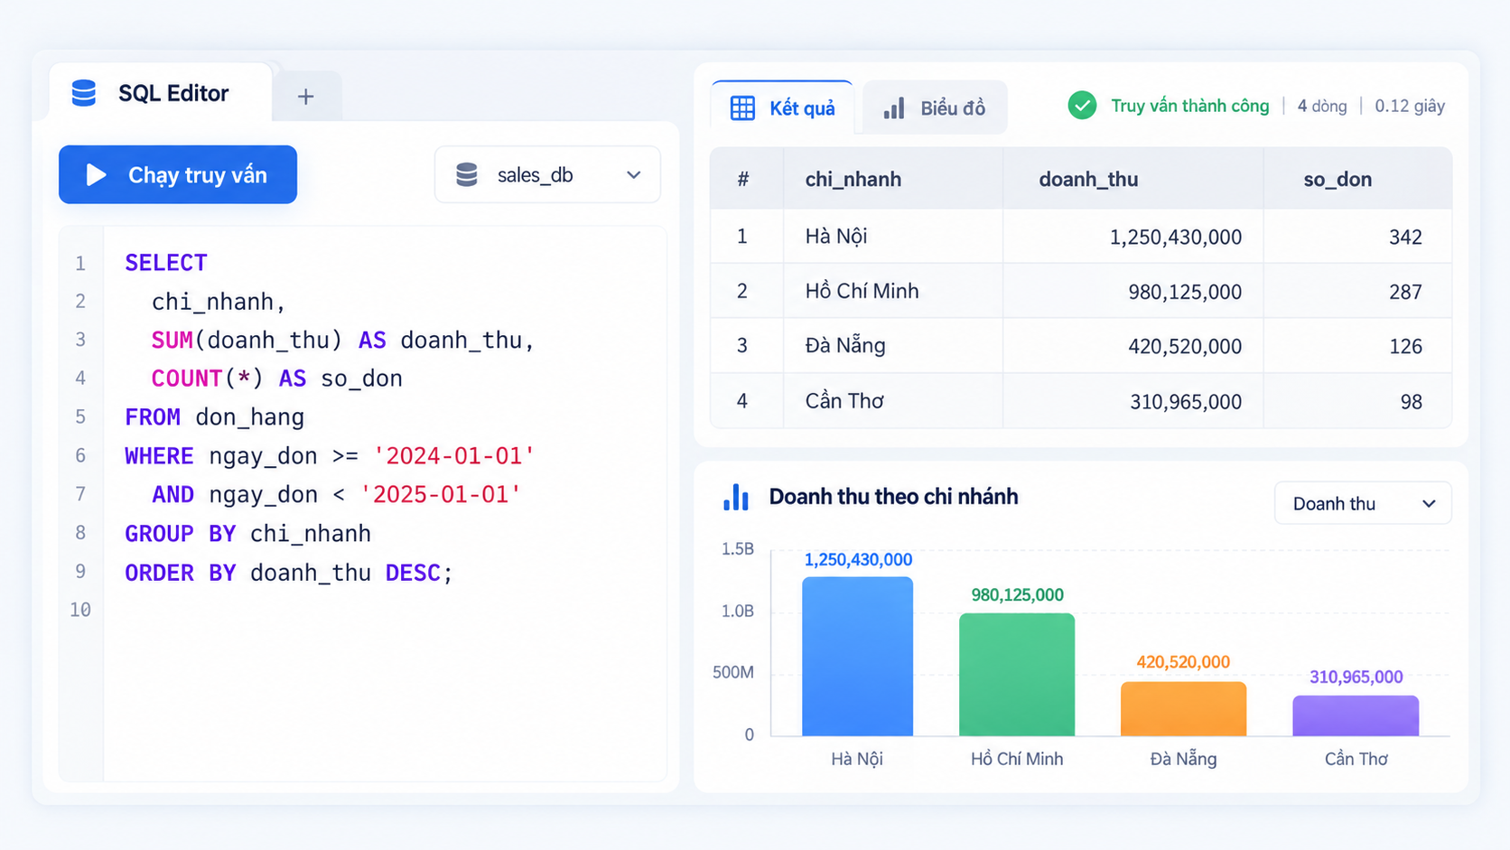
Task: Click the table grid icon on Kết quả
Action: [742, 108]
